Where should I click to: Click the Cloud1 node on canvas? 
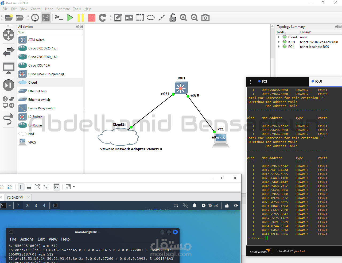118,137
